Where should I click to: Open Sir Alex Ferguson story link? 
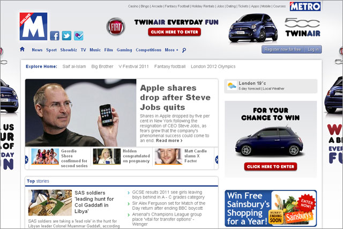point(169,205)
